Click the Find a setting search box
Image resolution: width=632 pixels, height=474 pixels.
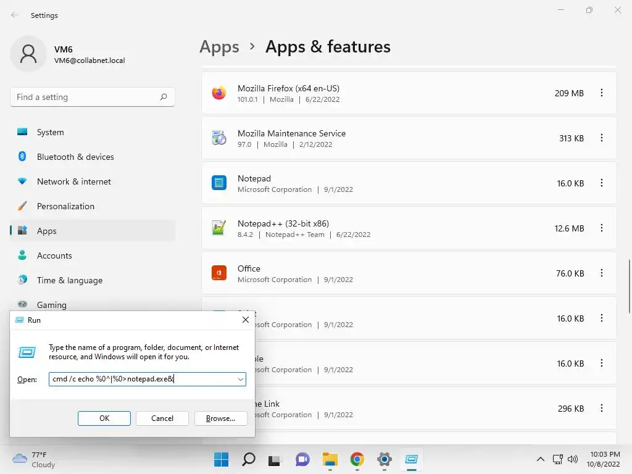(x=93, y=97)
